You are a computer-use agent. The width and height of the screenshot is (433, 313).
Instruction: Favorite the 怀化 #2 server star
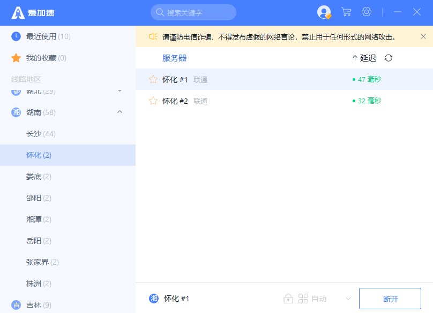153,101
